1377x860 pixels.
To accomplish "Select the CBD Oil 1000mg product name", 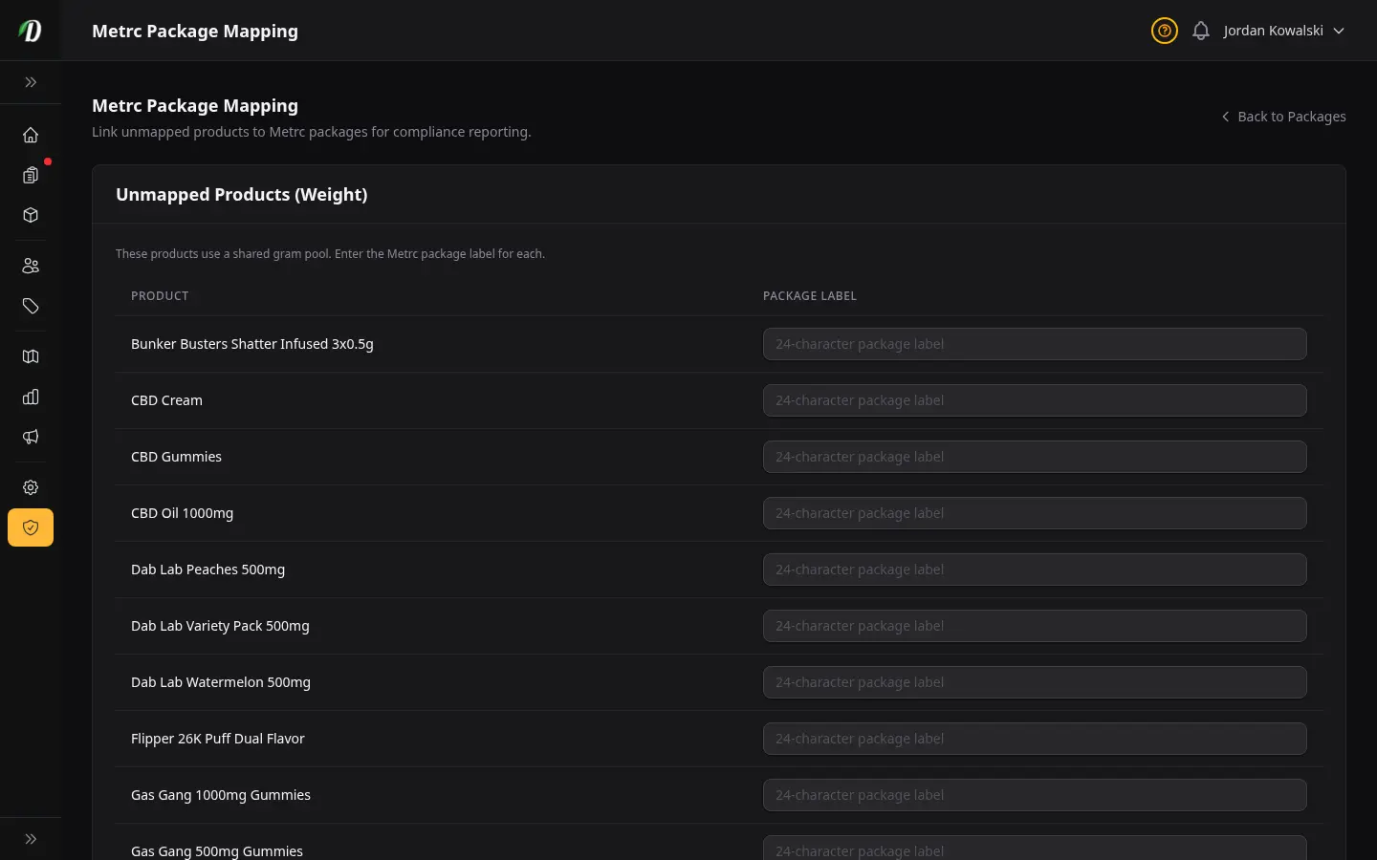I will [x=182, y=513].
